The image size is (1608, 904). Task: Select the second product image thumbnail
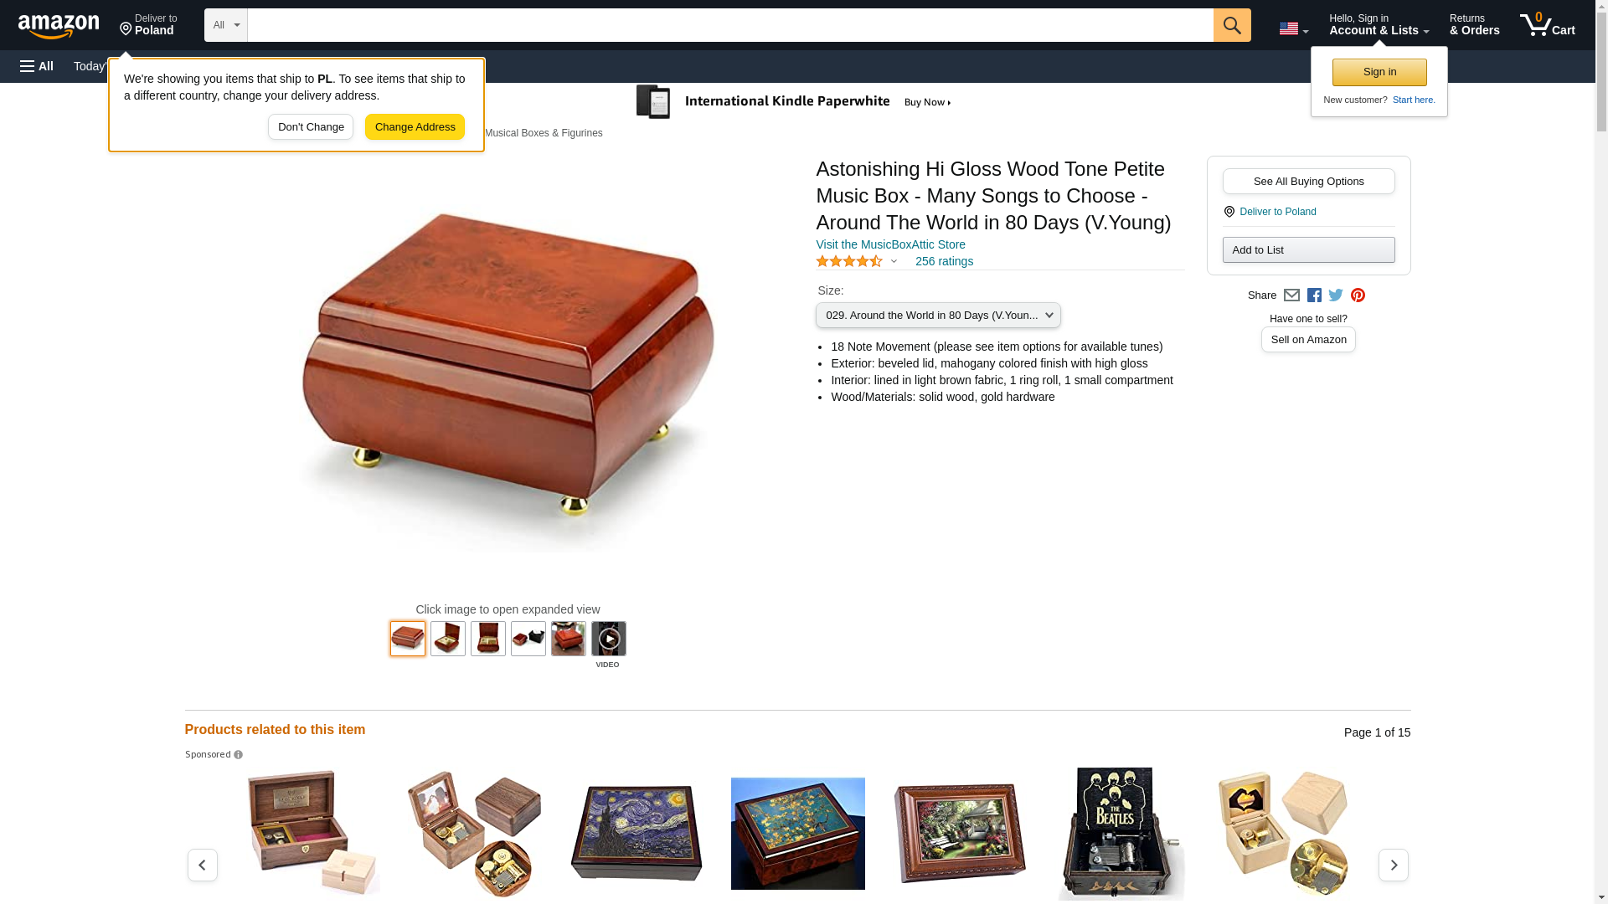click(x=448, y=639)
